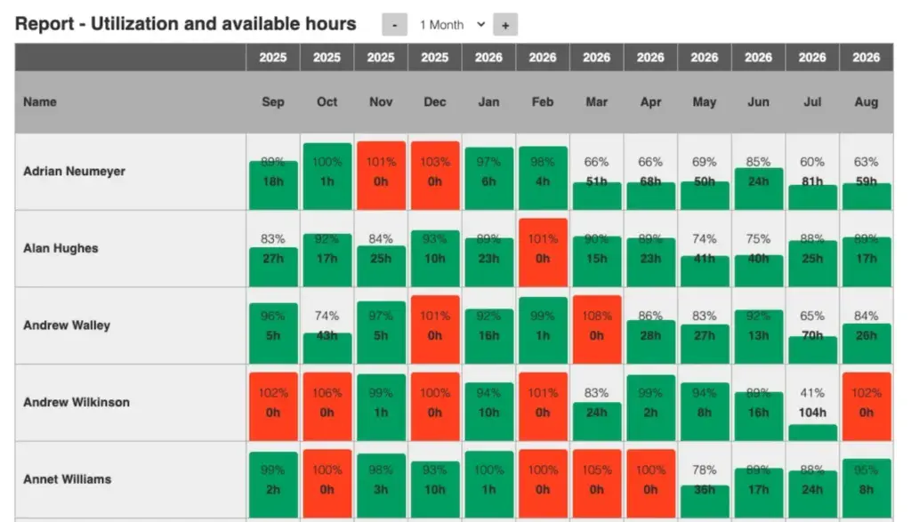Image resolution: width=911 pixels, height=522 pixels.
Task: Open Adrian Neumeyer's row details
Action: click(77, 172)
